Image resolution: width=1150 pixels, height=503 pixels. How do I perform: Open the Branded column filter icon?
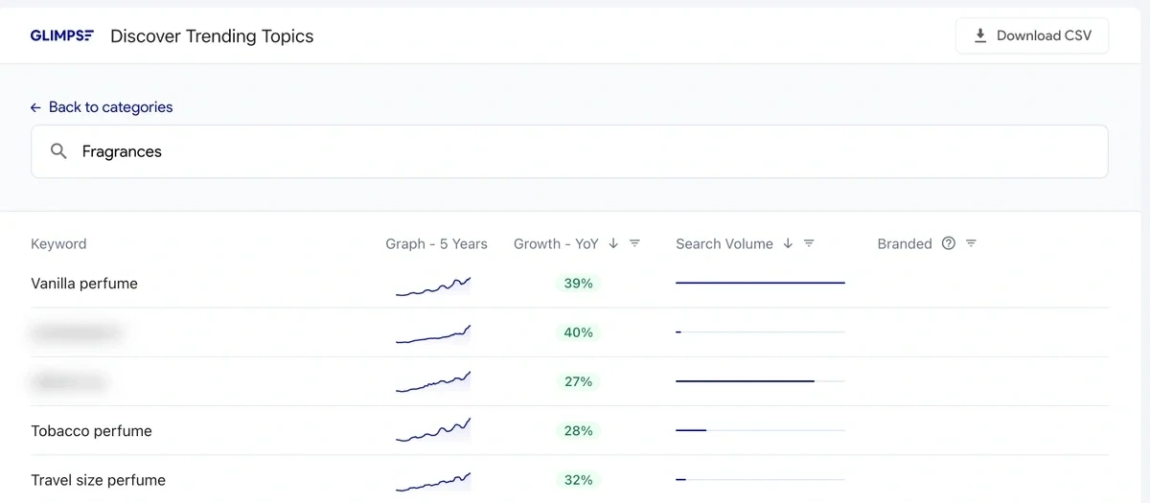pos(971,243)
